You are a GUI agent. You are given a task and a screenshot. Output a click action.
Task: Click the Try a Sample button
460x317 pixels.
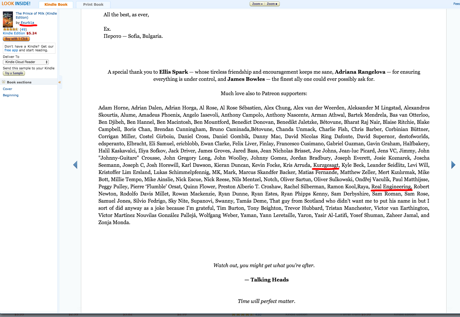pos(14,73)
